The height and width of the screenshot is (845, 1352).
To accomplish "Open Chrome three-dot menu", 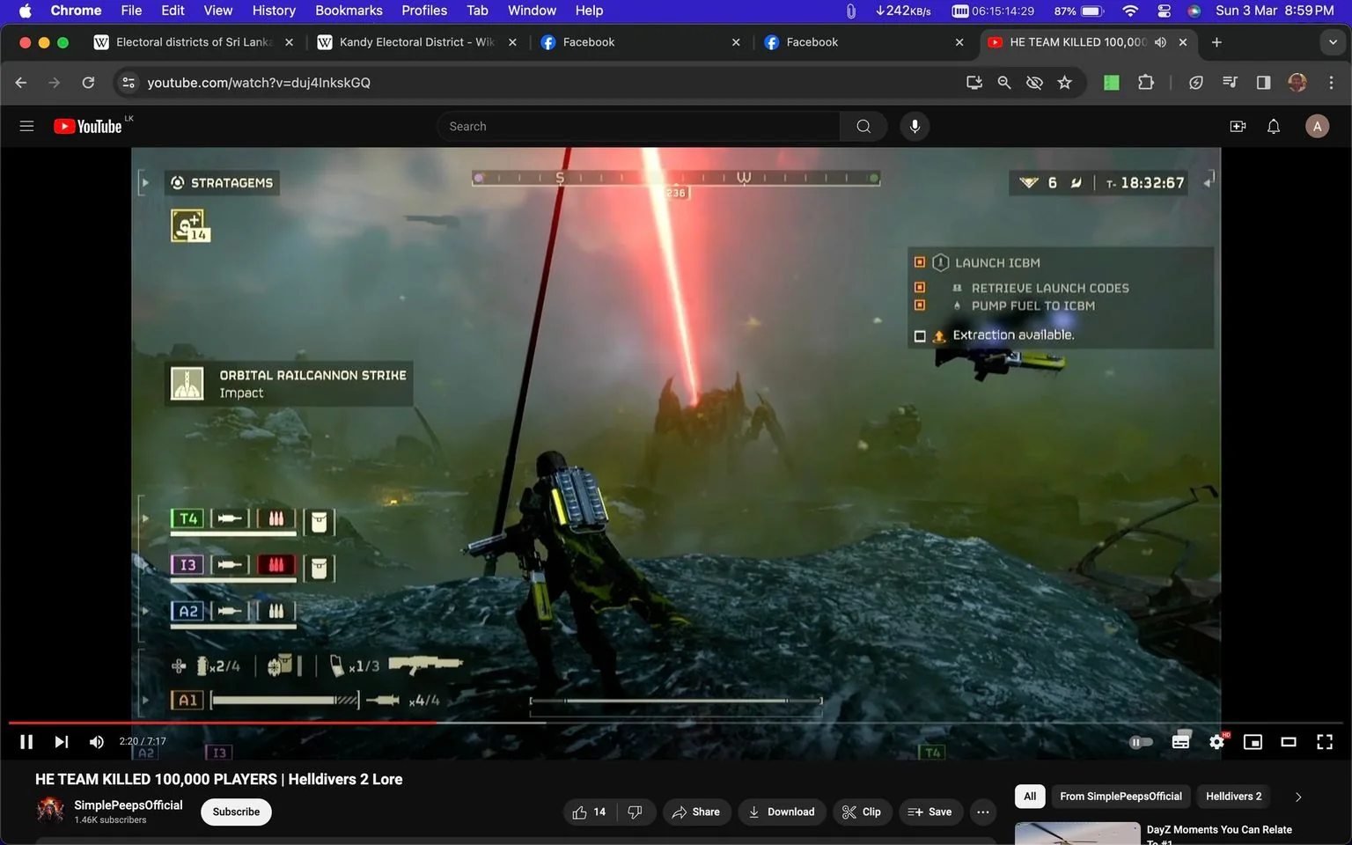I will pyautogui.click(x=1331, y=82).
